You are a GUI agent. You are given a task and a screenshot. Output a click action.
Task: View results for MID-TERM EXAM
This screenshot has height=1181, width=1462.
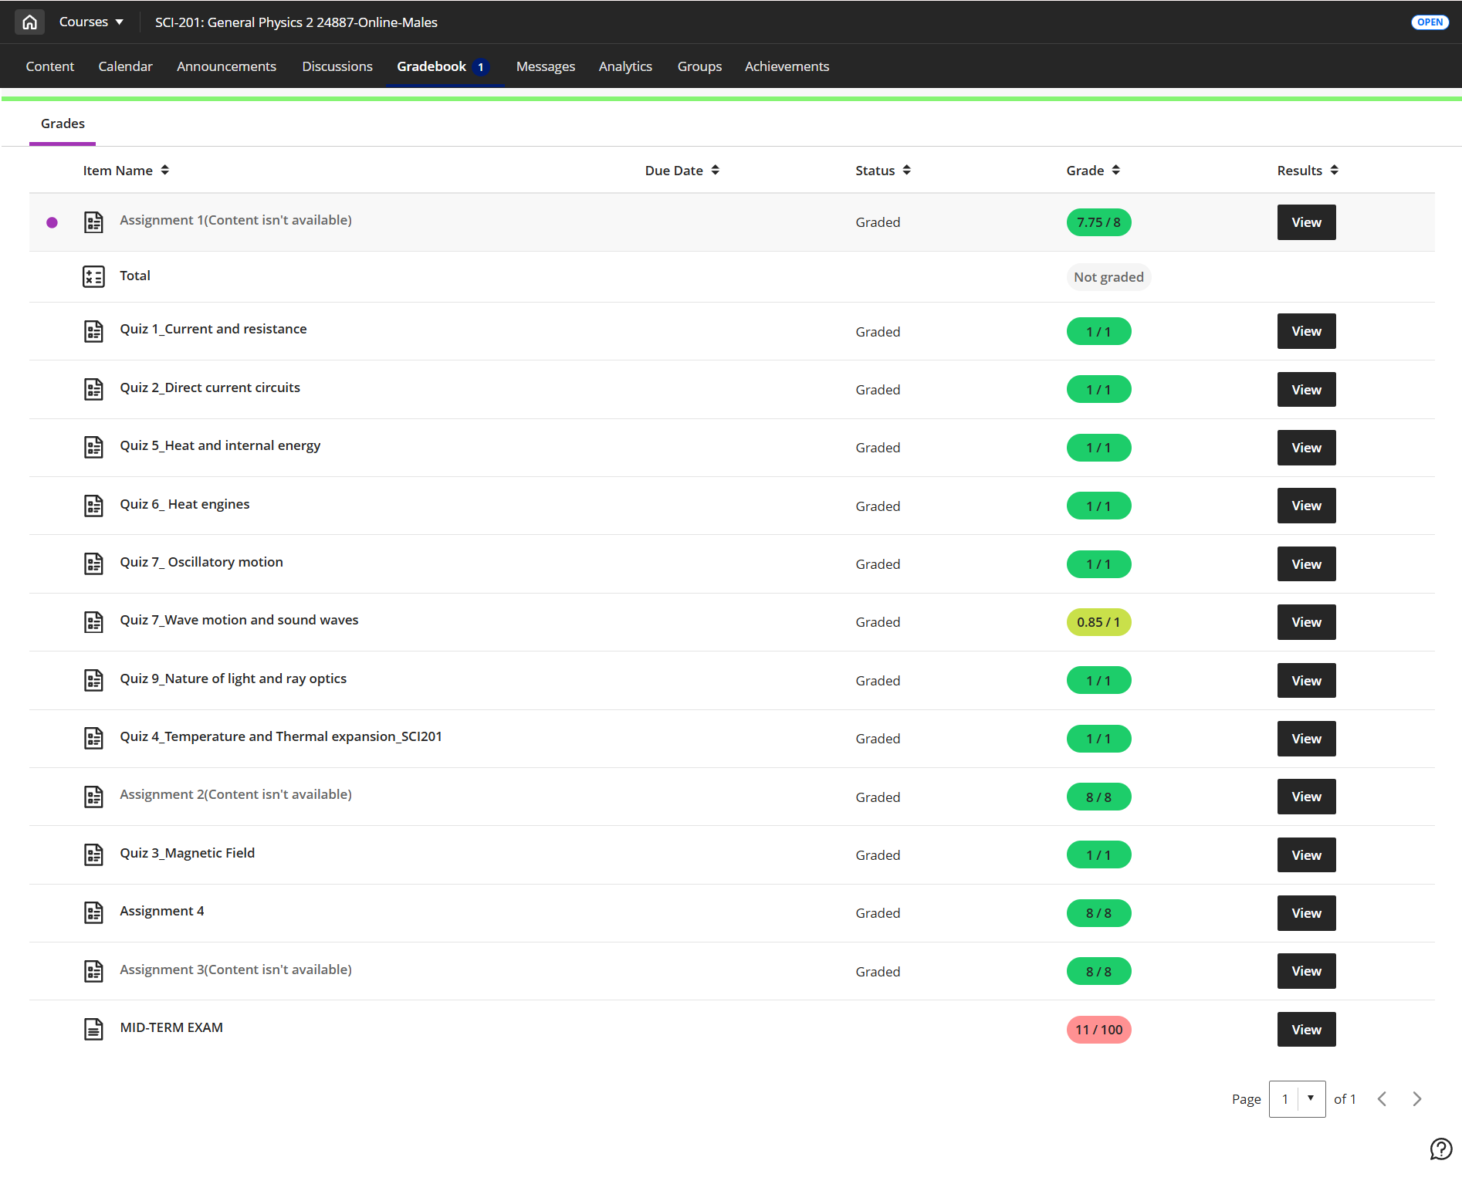coord(1306,1029)
